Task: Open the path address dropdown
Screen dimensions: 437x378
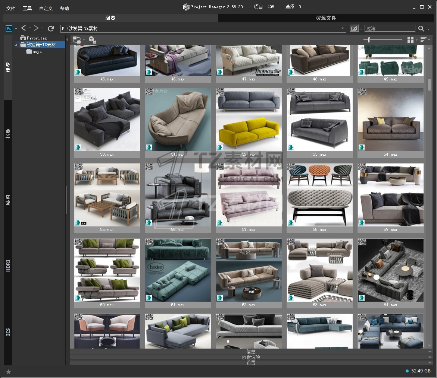Action: [343, 28]
